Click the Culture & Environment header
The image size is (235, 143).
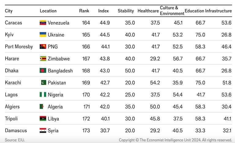172,10
